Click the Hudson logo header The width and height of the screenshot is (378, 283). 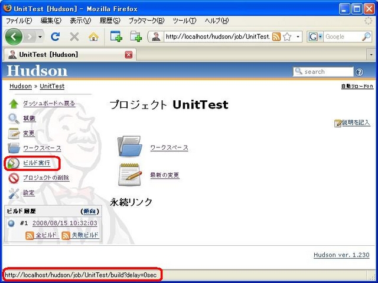[37, 71]
